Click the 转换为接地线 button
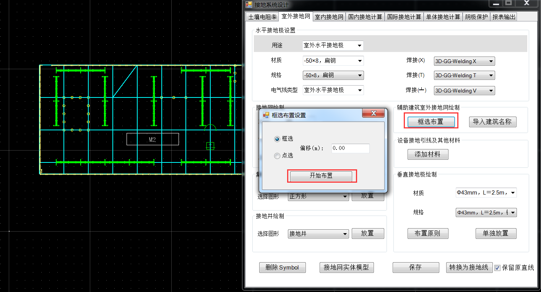 pyautogui.click(x=469, y=268)
